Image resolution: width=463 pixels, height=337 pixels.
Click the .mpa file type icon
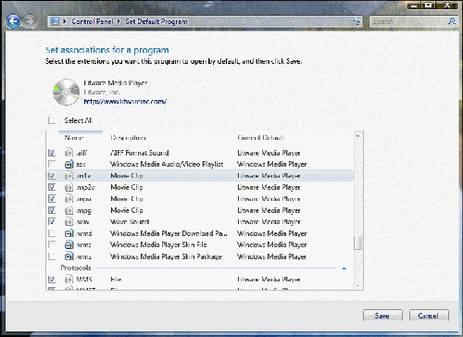[x=69, y=199]
